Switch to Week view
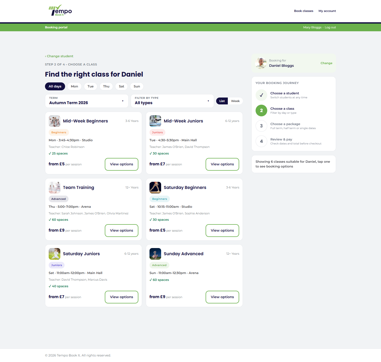The image size is (381, 362). [x=235, y=101]
